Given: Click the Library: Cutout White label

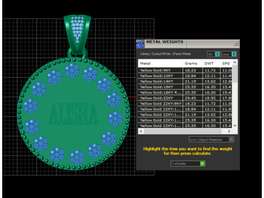Looking at the screenshot, I should (166, 54).
